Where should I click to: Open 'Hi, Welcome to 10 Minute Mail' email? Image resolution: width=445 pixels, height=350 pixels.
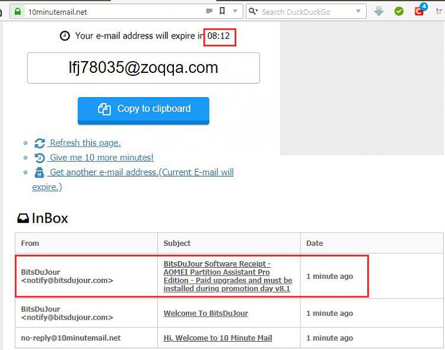tap(218, 338)
